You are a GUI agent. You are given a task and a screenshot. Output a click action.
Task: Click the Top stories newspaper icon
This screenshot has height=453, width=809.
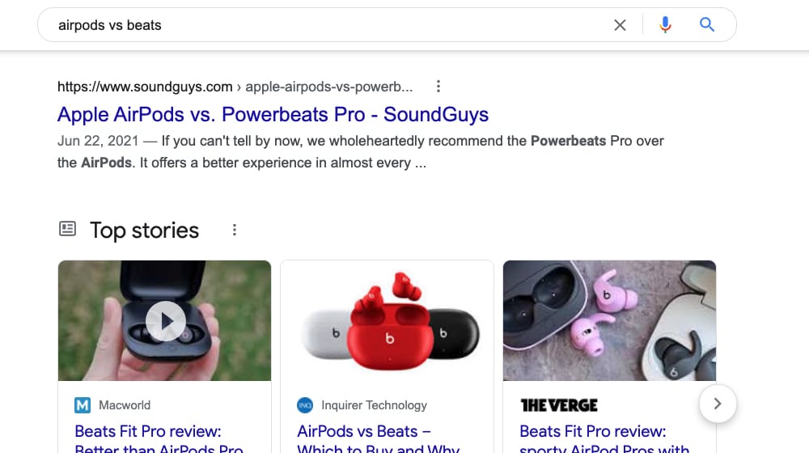pos(68,230)
